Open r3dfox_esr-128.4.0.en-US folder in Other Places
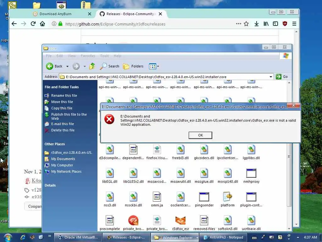 [71, 153]
